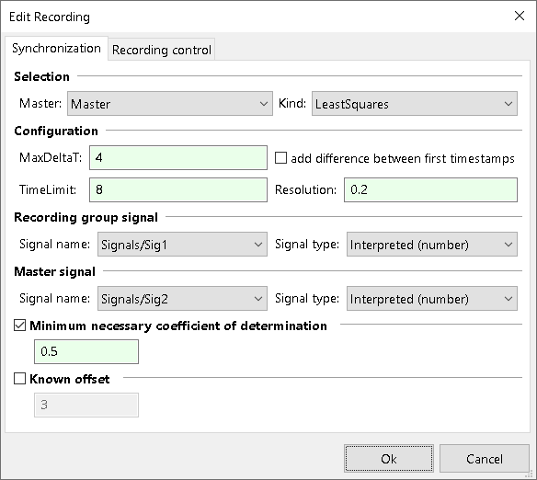Click the Resolution input field

pos(430,189)
